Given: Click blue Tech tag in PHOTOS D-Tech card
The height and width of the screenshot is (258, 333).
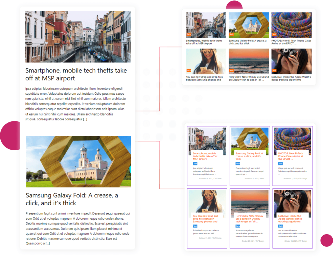Looking at the screenshot, I should click(281, 164).
